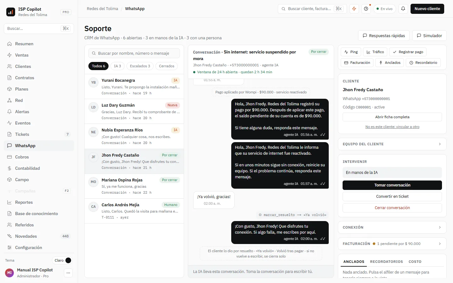Open Luz Dary Guzmán conversation
This screenshot has width=453, height=283.
click(x=134, y=111)
